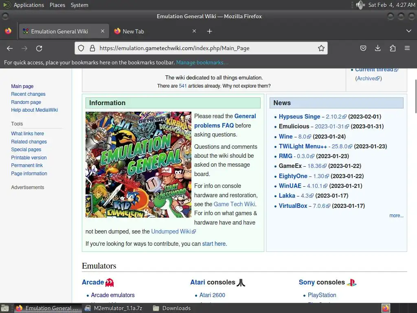417x313 pixels.
Task: Select M2emulator_1.1a.7z in the taskbar
Action: tap(114, 308)
